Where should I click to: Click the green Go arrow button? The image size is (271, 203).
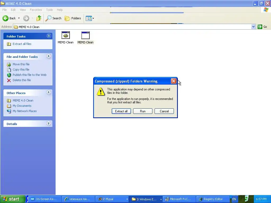pyautogui.click(x=260, y=27)
